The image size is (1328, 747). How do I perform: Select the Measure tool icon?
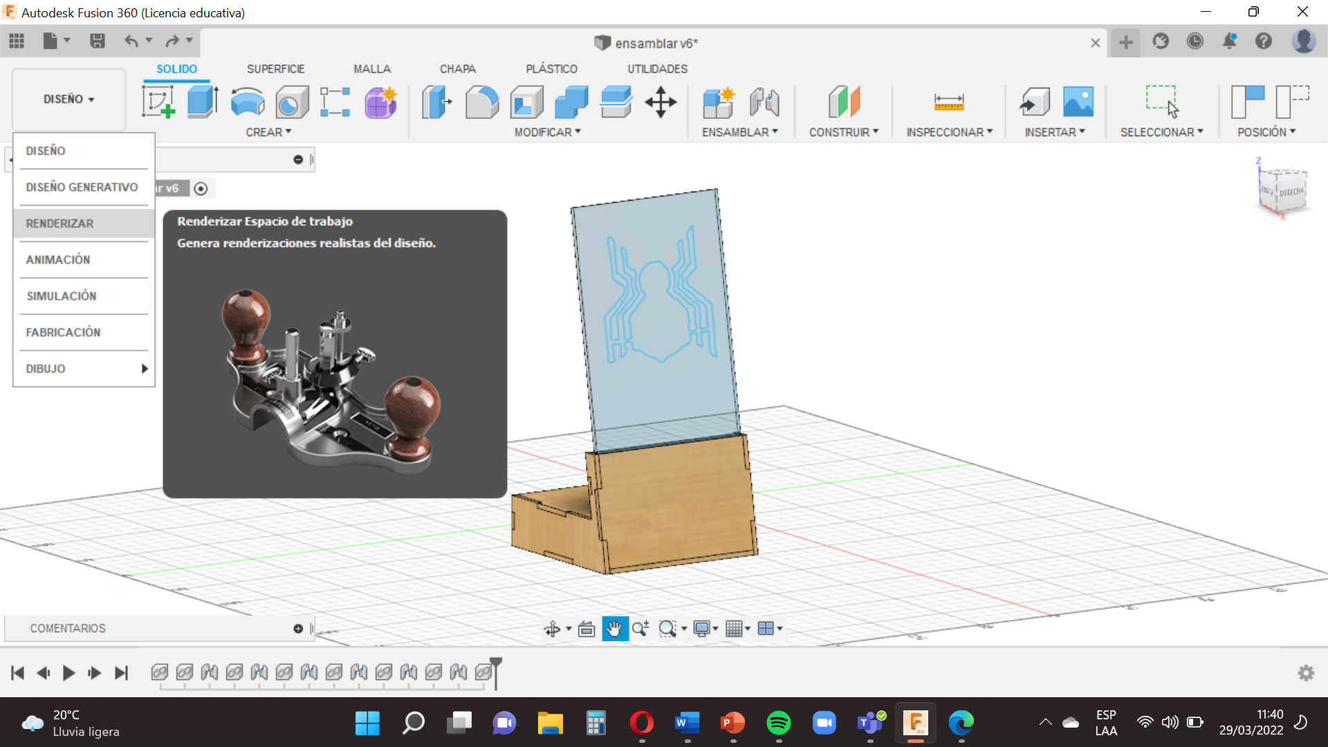click(949, 102)
